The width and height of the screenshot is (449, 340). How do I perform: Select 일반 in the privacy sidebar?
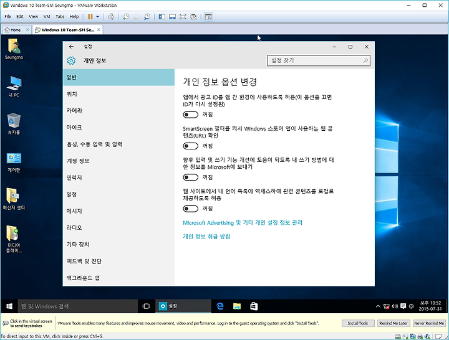[x=118, y=77]
